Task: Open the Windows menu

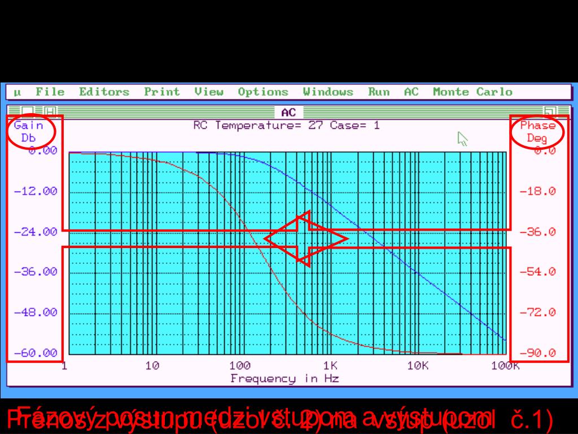Action: click(x=328, y=92)
